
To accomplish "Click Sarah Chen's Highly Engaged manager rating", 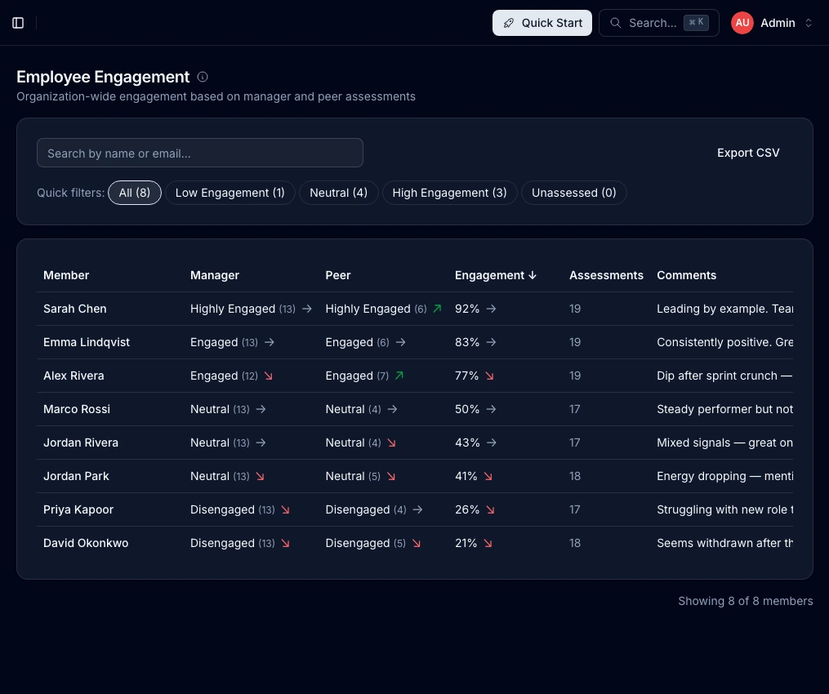I will click(x=233, y=309).
